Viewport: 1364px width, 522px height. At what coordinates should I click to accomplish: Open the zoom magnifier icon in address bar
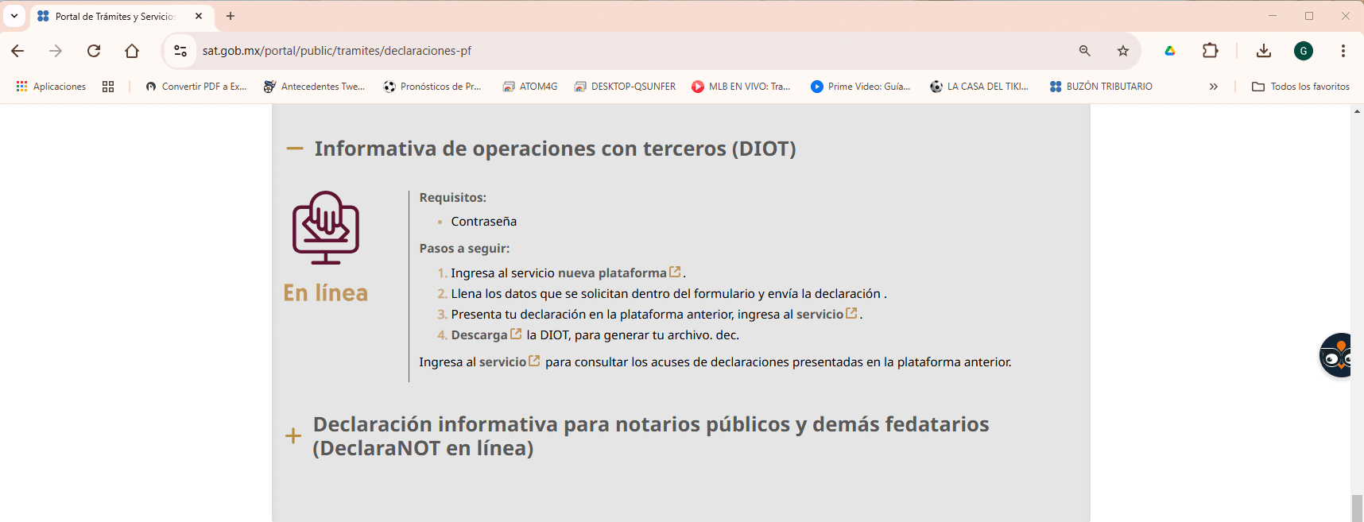pyautogui.click(x=1084, y=51)
